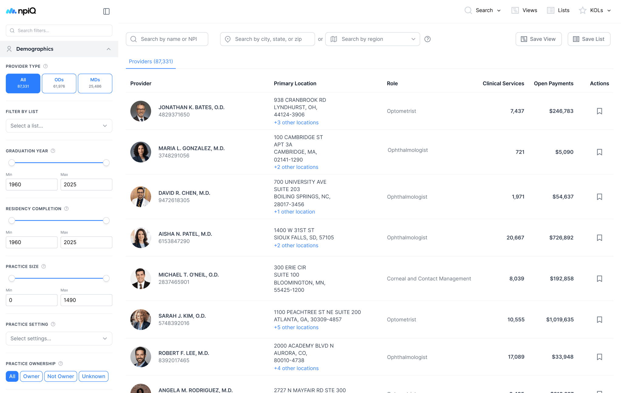Open the Select settings dropdown
This screenshot has width=621, height=393.
coord(59,338)
